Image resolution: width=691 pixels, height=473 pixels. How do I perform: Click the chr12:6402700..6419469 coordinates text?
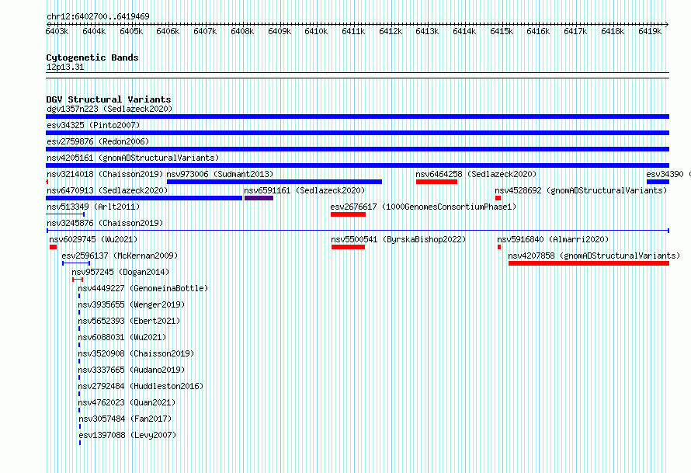(98, 16)
